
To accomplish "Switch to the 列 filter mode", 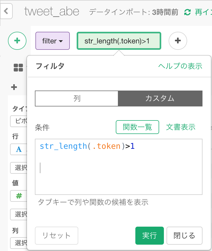I will 76,98.
